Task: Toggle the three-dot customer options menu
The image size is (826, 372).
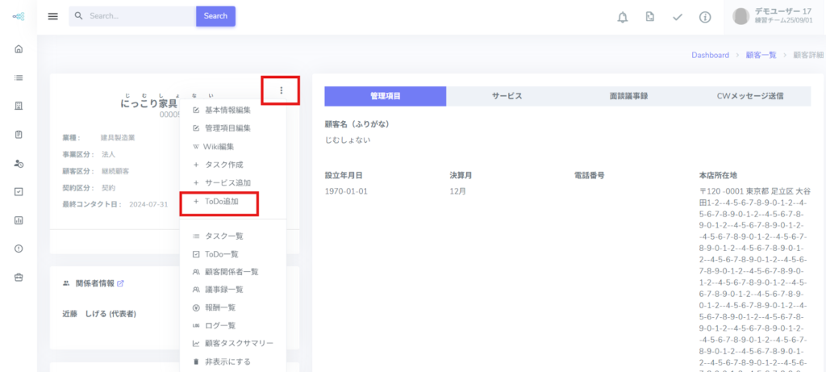Action: click(x=281, y=90)
